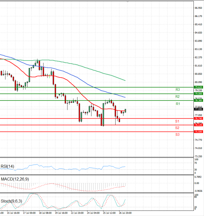The image size is (204, 216).
Task: Click the 26 Jul 20:00 time label
Action: click(125, 213)
